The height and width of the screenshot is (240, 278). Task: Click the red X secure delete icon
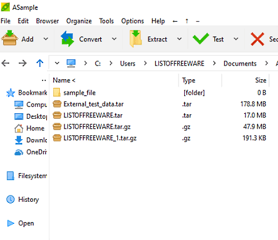click(258, 39)
